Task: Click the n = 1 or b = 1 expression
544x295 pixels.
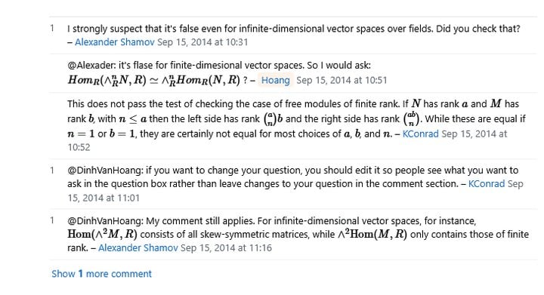Action: (101, 134)
